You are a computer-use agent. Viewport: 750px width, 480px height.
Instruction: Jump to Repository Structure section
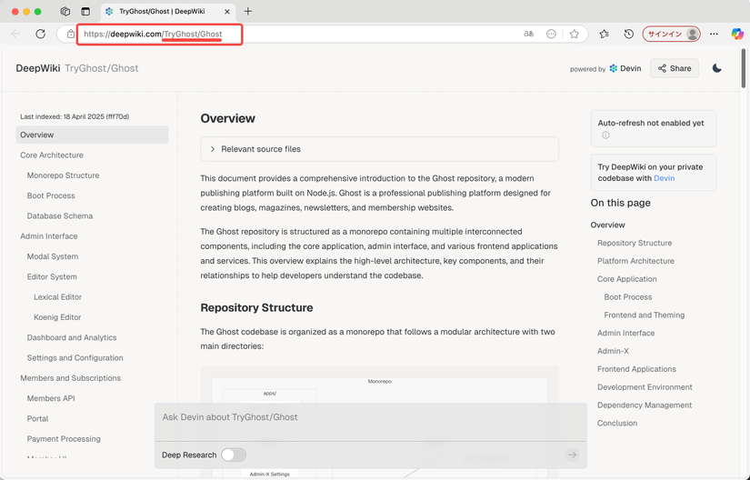click(635, 244)
